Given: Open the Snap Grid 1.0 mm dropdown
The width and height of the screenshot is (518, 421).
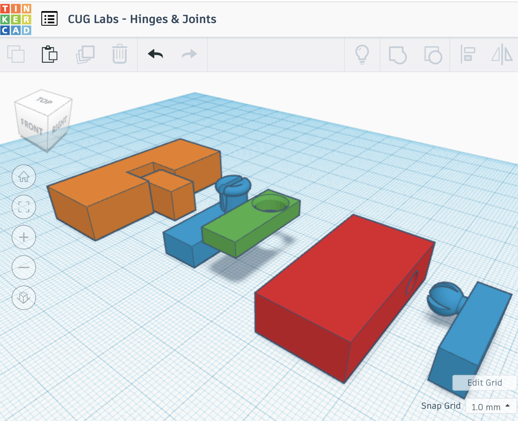Looking at the screenshot, I should [491, 407].
